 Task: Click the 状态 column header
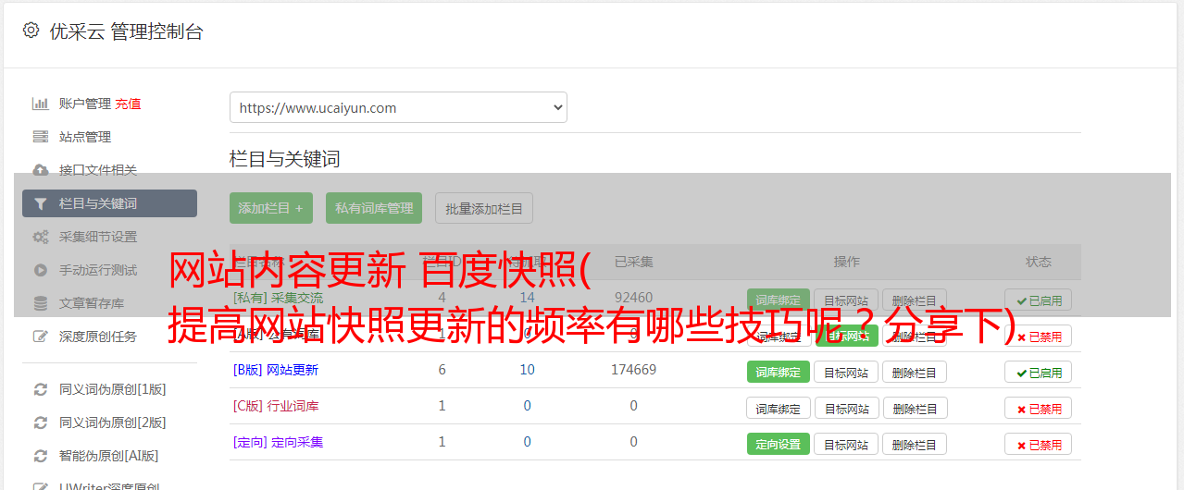1039,262
